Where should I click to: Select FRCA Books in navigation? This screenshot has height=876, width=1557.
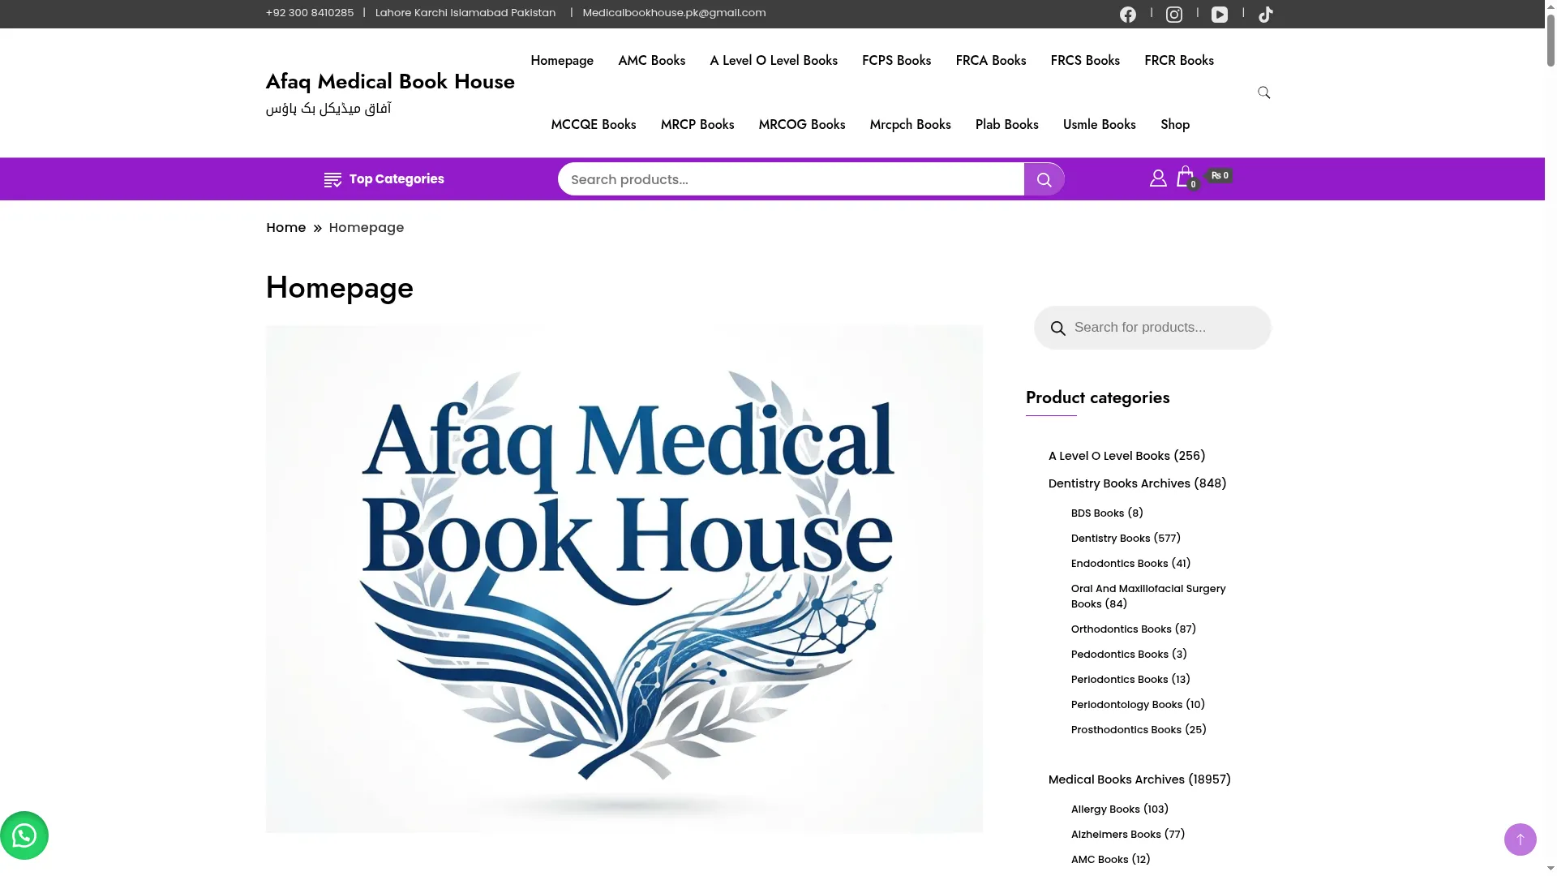click(x=990, y=61)
